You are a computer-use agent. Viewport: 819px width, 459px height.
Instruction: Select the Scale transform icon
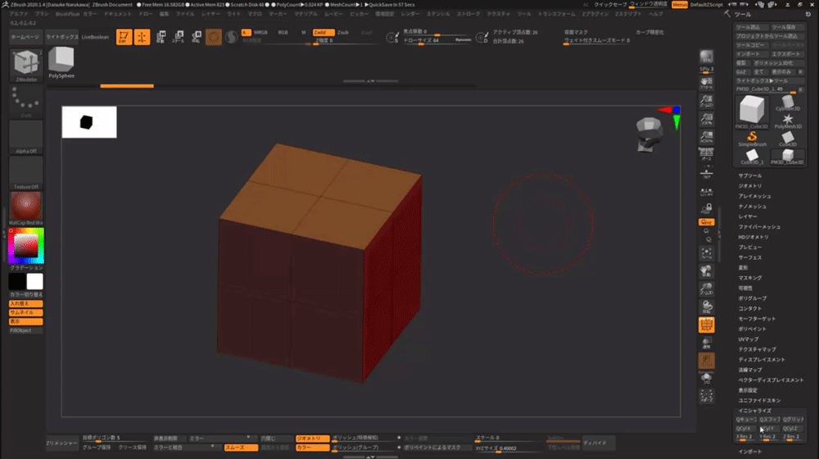click(179, 37)
